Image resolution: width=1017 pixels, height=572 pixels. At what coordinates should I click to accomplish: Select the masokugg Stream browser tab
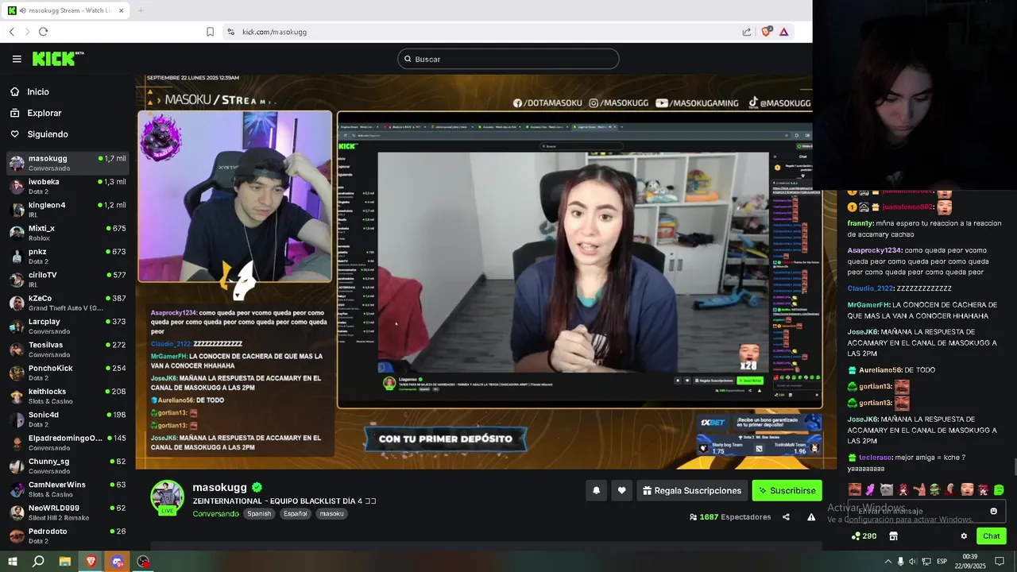(x=66, y=10)
